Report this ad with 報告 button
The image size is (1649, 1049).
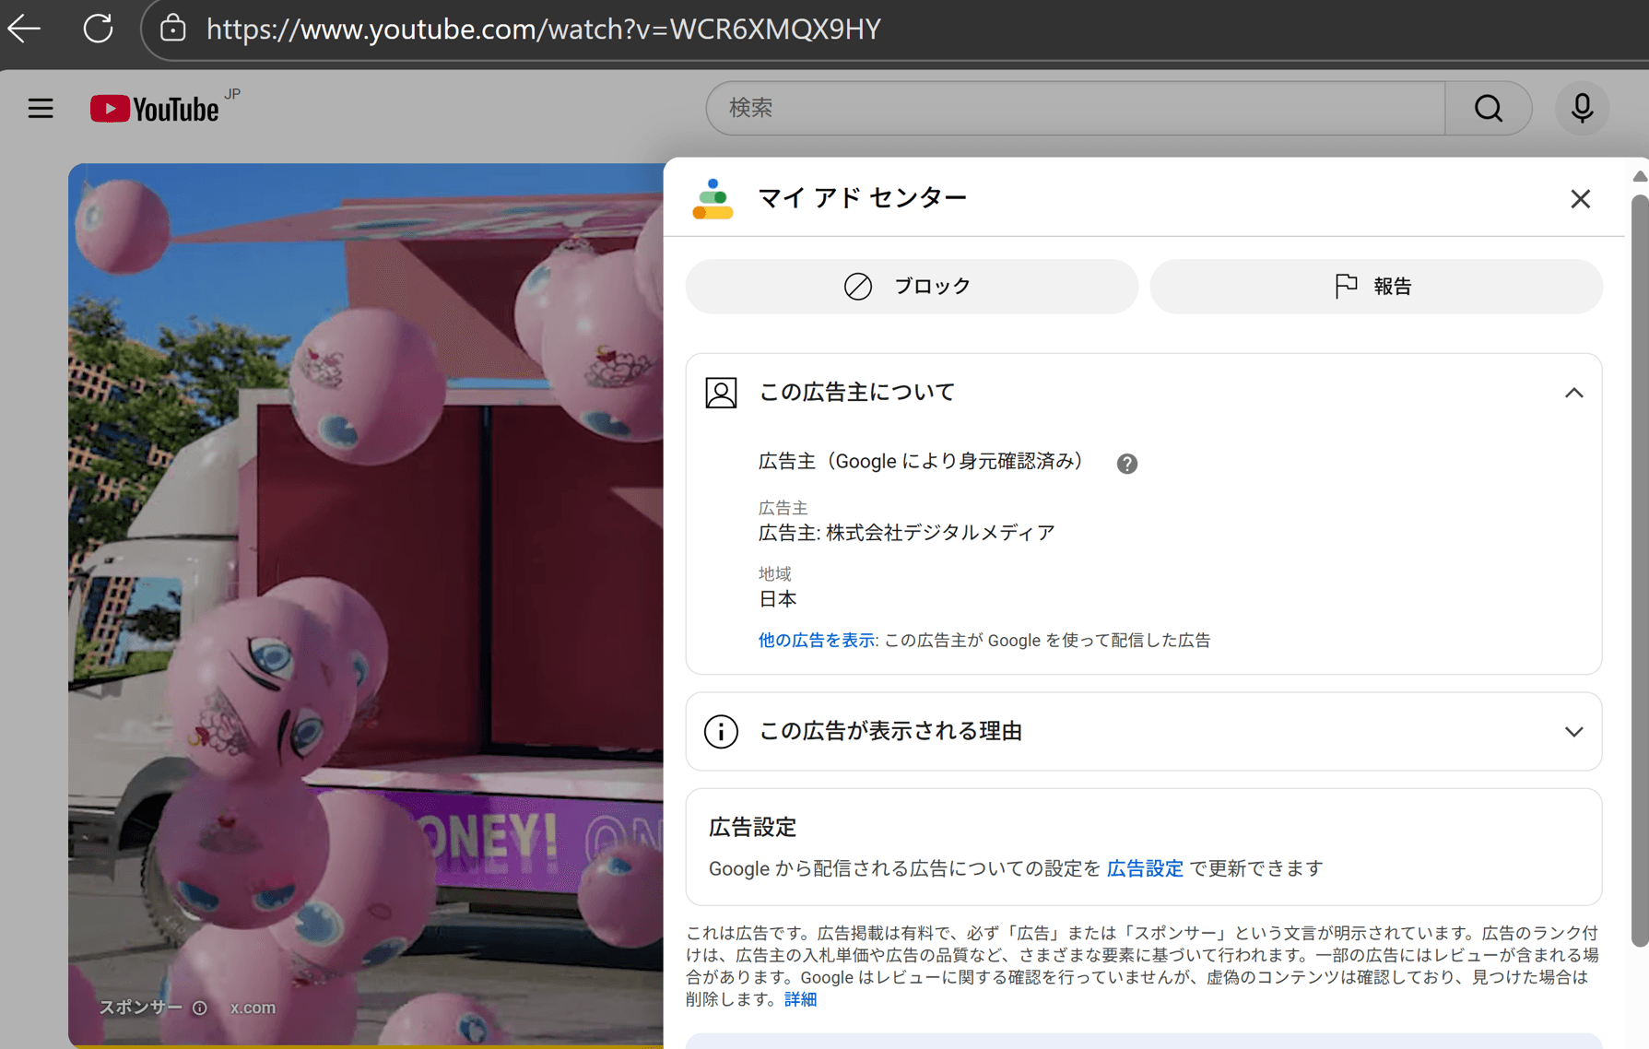[1376, 286]
